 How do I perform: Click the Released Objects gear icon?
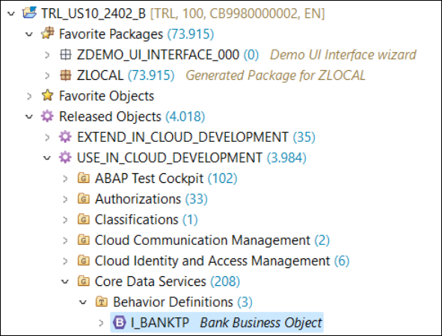(47, 116)
